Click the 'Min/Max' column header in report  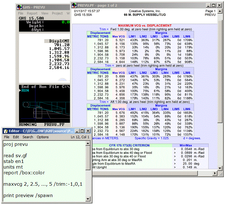pos(185,146)
